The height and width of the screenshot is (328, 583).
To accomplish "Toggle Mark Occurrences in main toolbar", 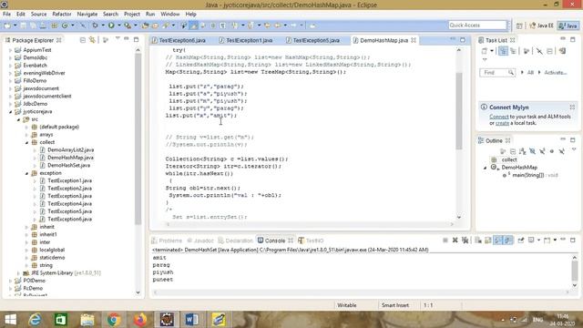I will [192, 26].
